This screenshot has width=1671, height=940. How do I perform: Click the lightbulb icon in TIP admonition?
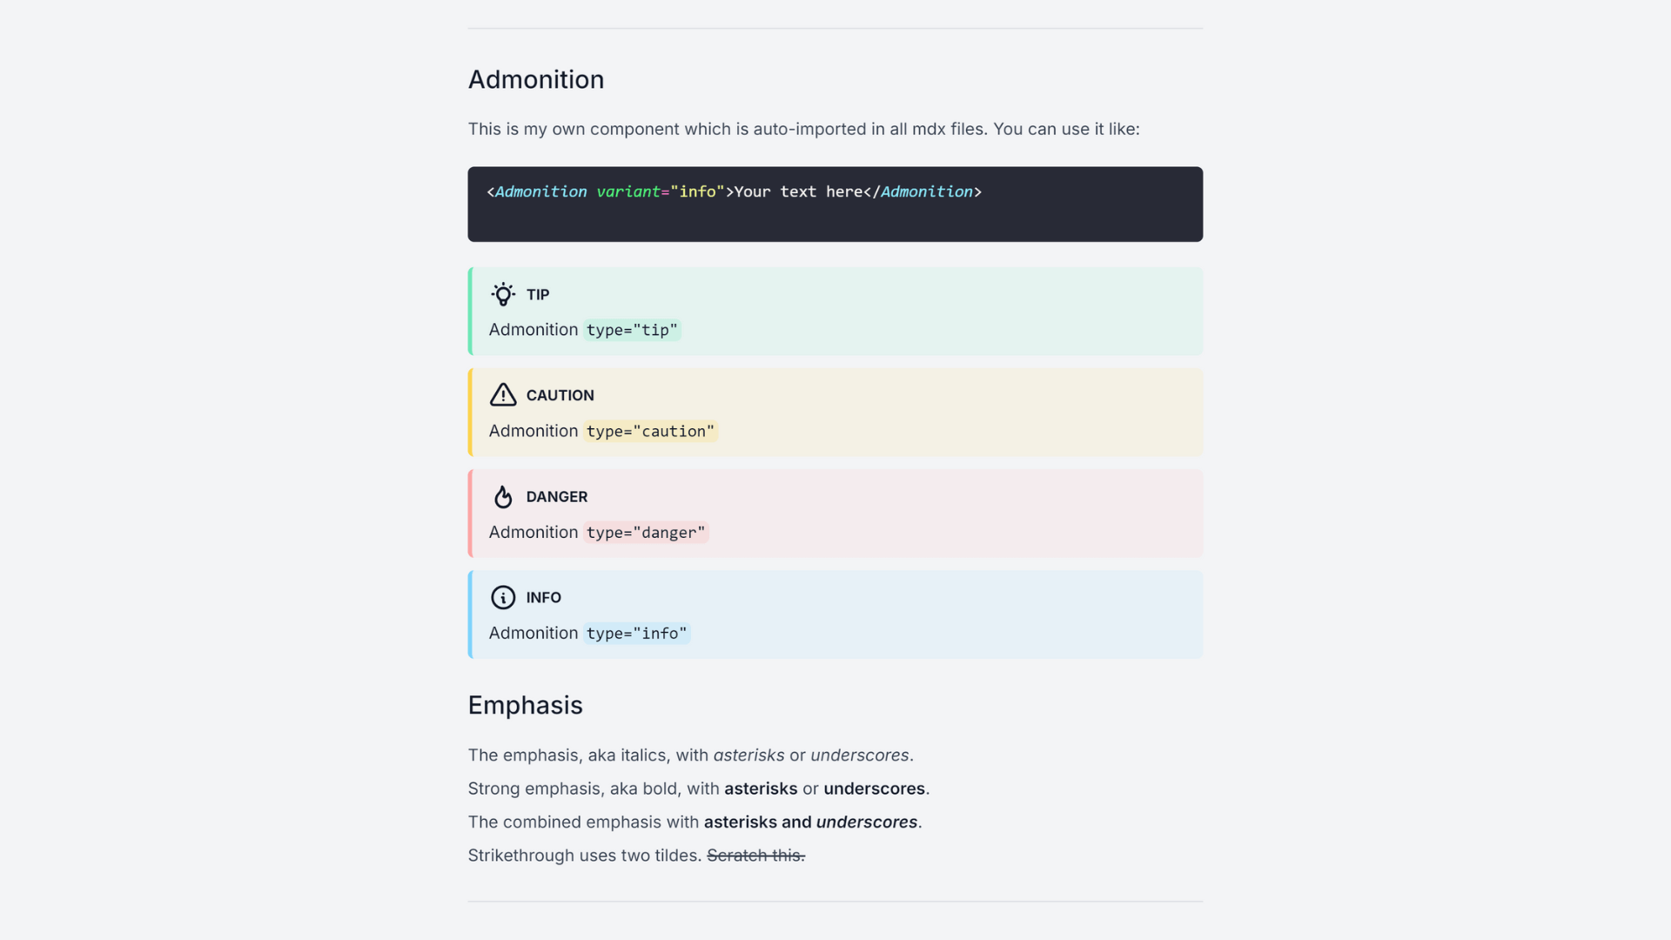[503, 294]
